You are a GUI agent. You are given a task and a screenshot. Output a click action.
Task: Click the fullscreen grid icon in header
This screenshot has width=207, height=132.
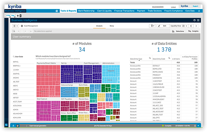(198, 20)
